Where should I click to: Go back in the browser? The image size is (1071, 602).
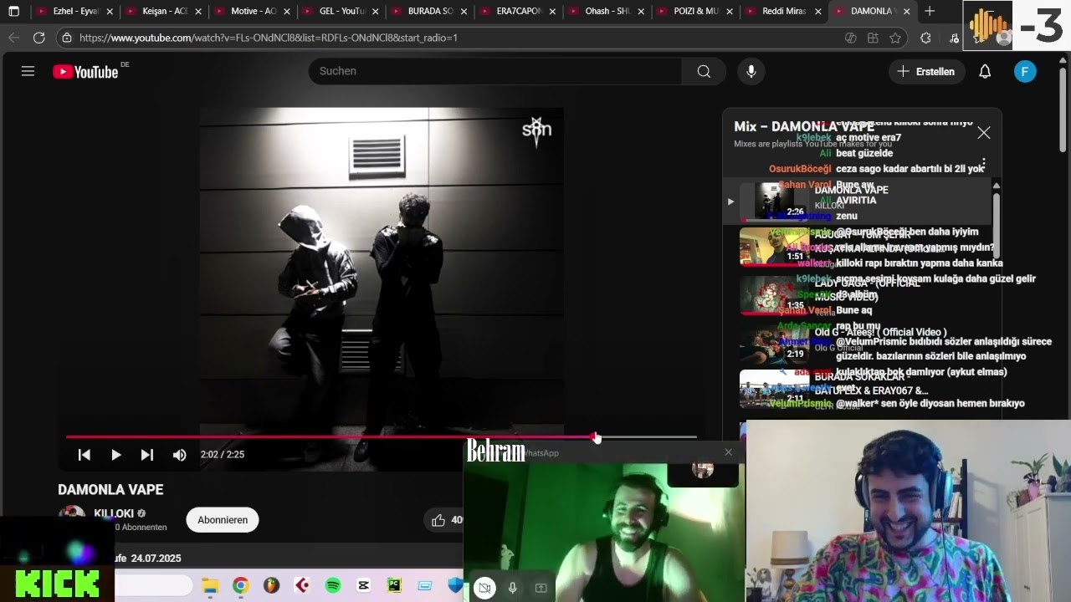[13, 38]
